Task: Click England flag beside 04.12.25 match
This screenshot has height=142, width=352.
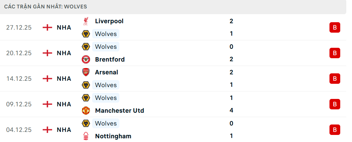Action: pyautogui.click(x=47, y=130)
